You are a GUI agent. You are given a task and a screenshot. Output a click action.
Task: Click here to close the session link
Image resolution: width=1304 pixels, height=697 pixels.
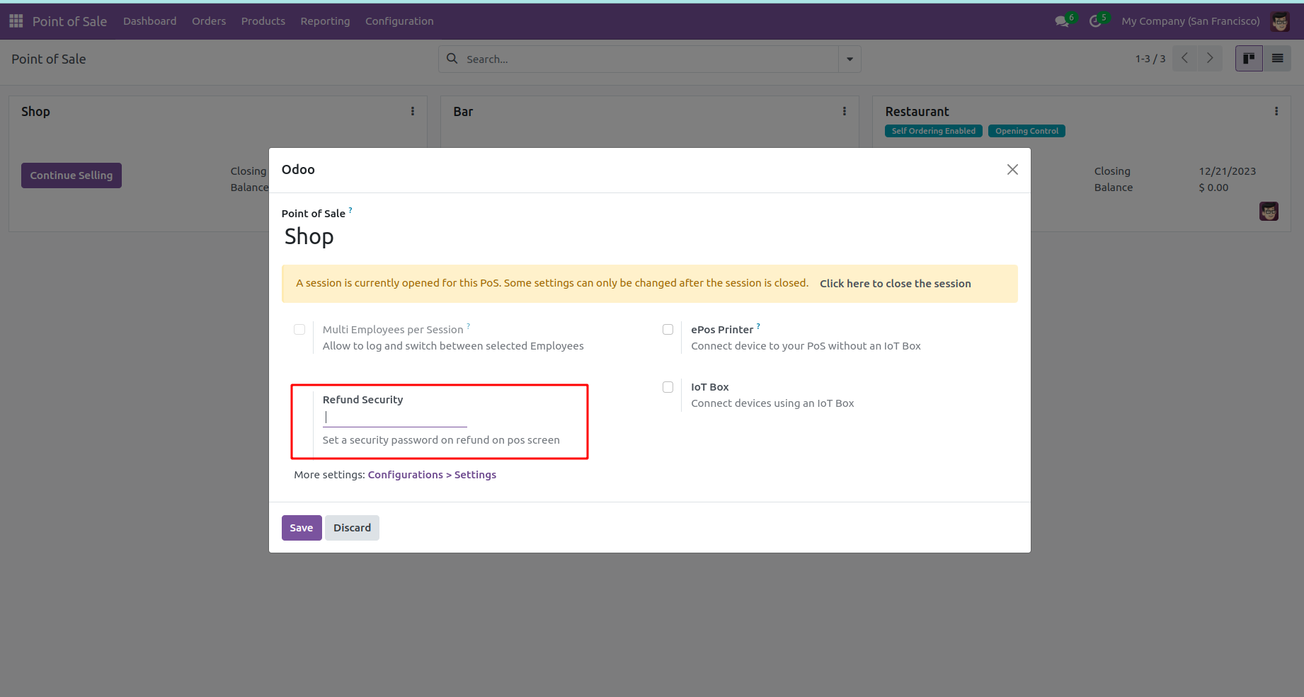tap(895, 284)
